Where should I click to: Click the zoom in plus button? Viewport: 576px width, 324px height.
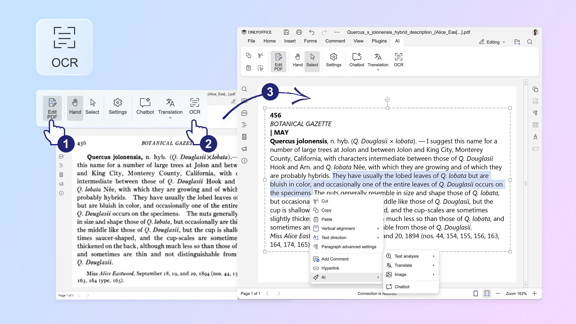[x=535, y=293]
